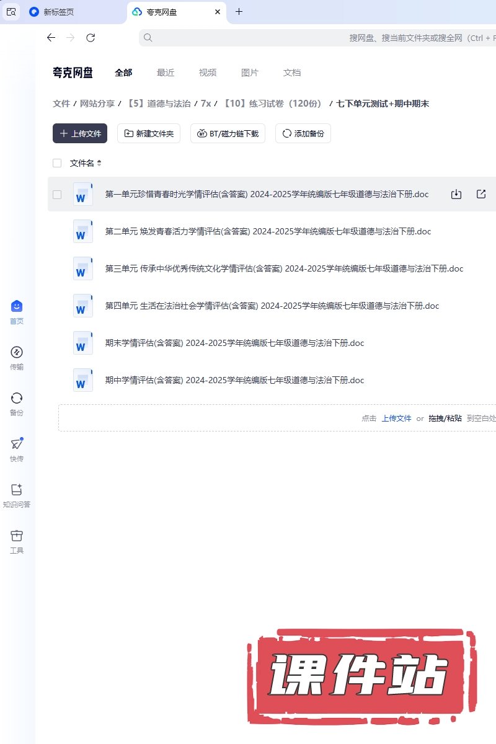Viewport: 496px width, 744px height.
Task: Click the share icon on first file row
Action: point(481,194)
